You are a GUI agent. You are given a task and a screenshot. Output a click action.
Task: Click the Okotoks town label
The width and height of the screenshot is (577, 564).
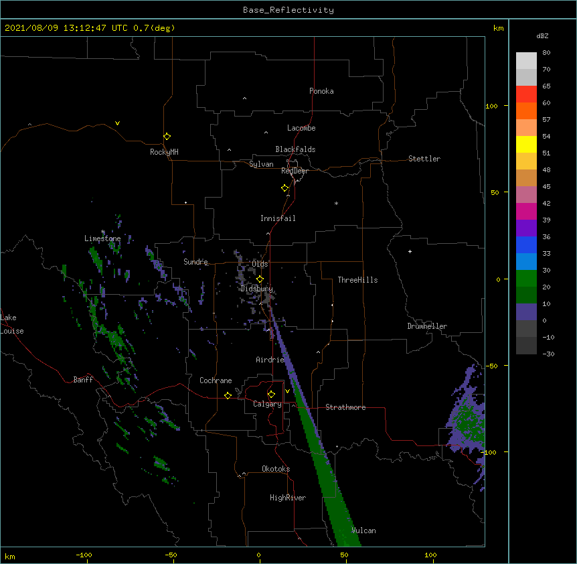pos(276,469)
